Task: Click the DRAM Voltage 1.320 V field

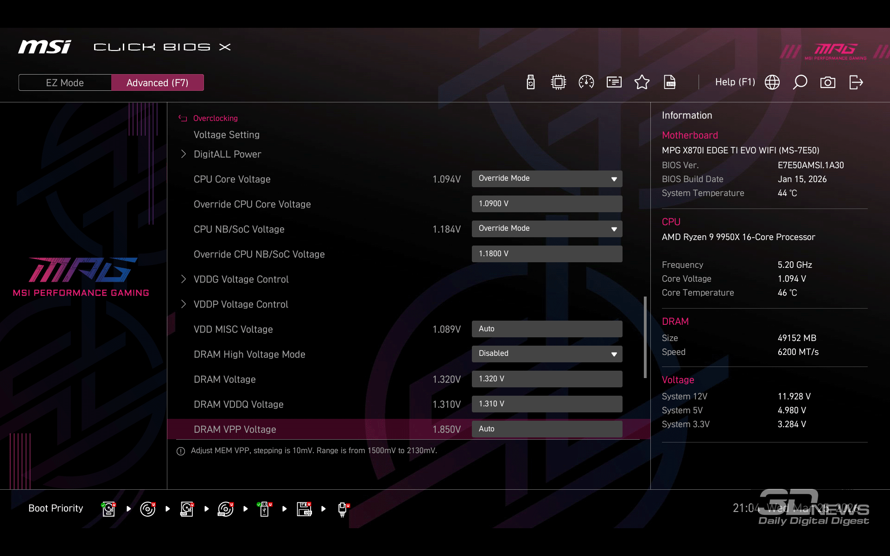Action: [547, 379]
